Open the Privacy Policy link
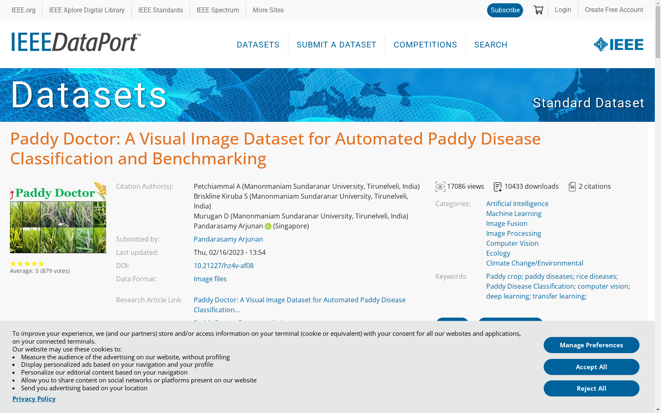 click(34, 399)
